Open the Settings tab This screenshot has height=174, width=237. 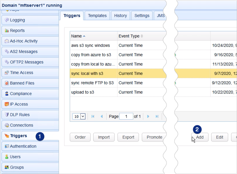pyautogui.click(x=142, y=16)
